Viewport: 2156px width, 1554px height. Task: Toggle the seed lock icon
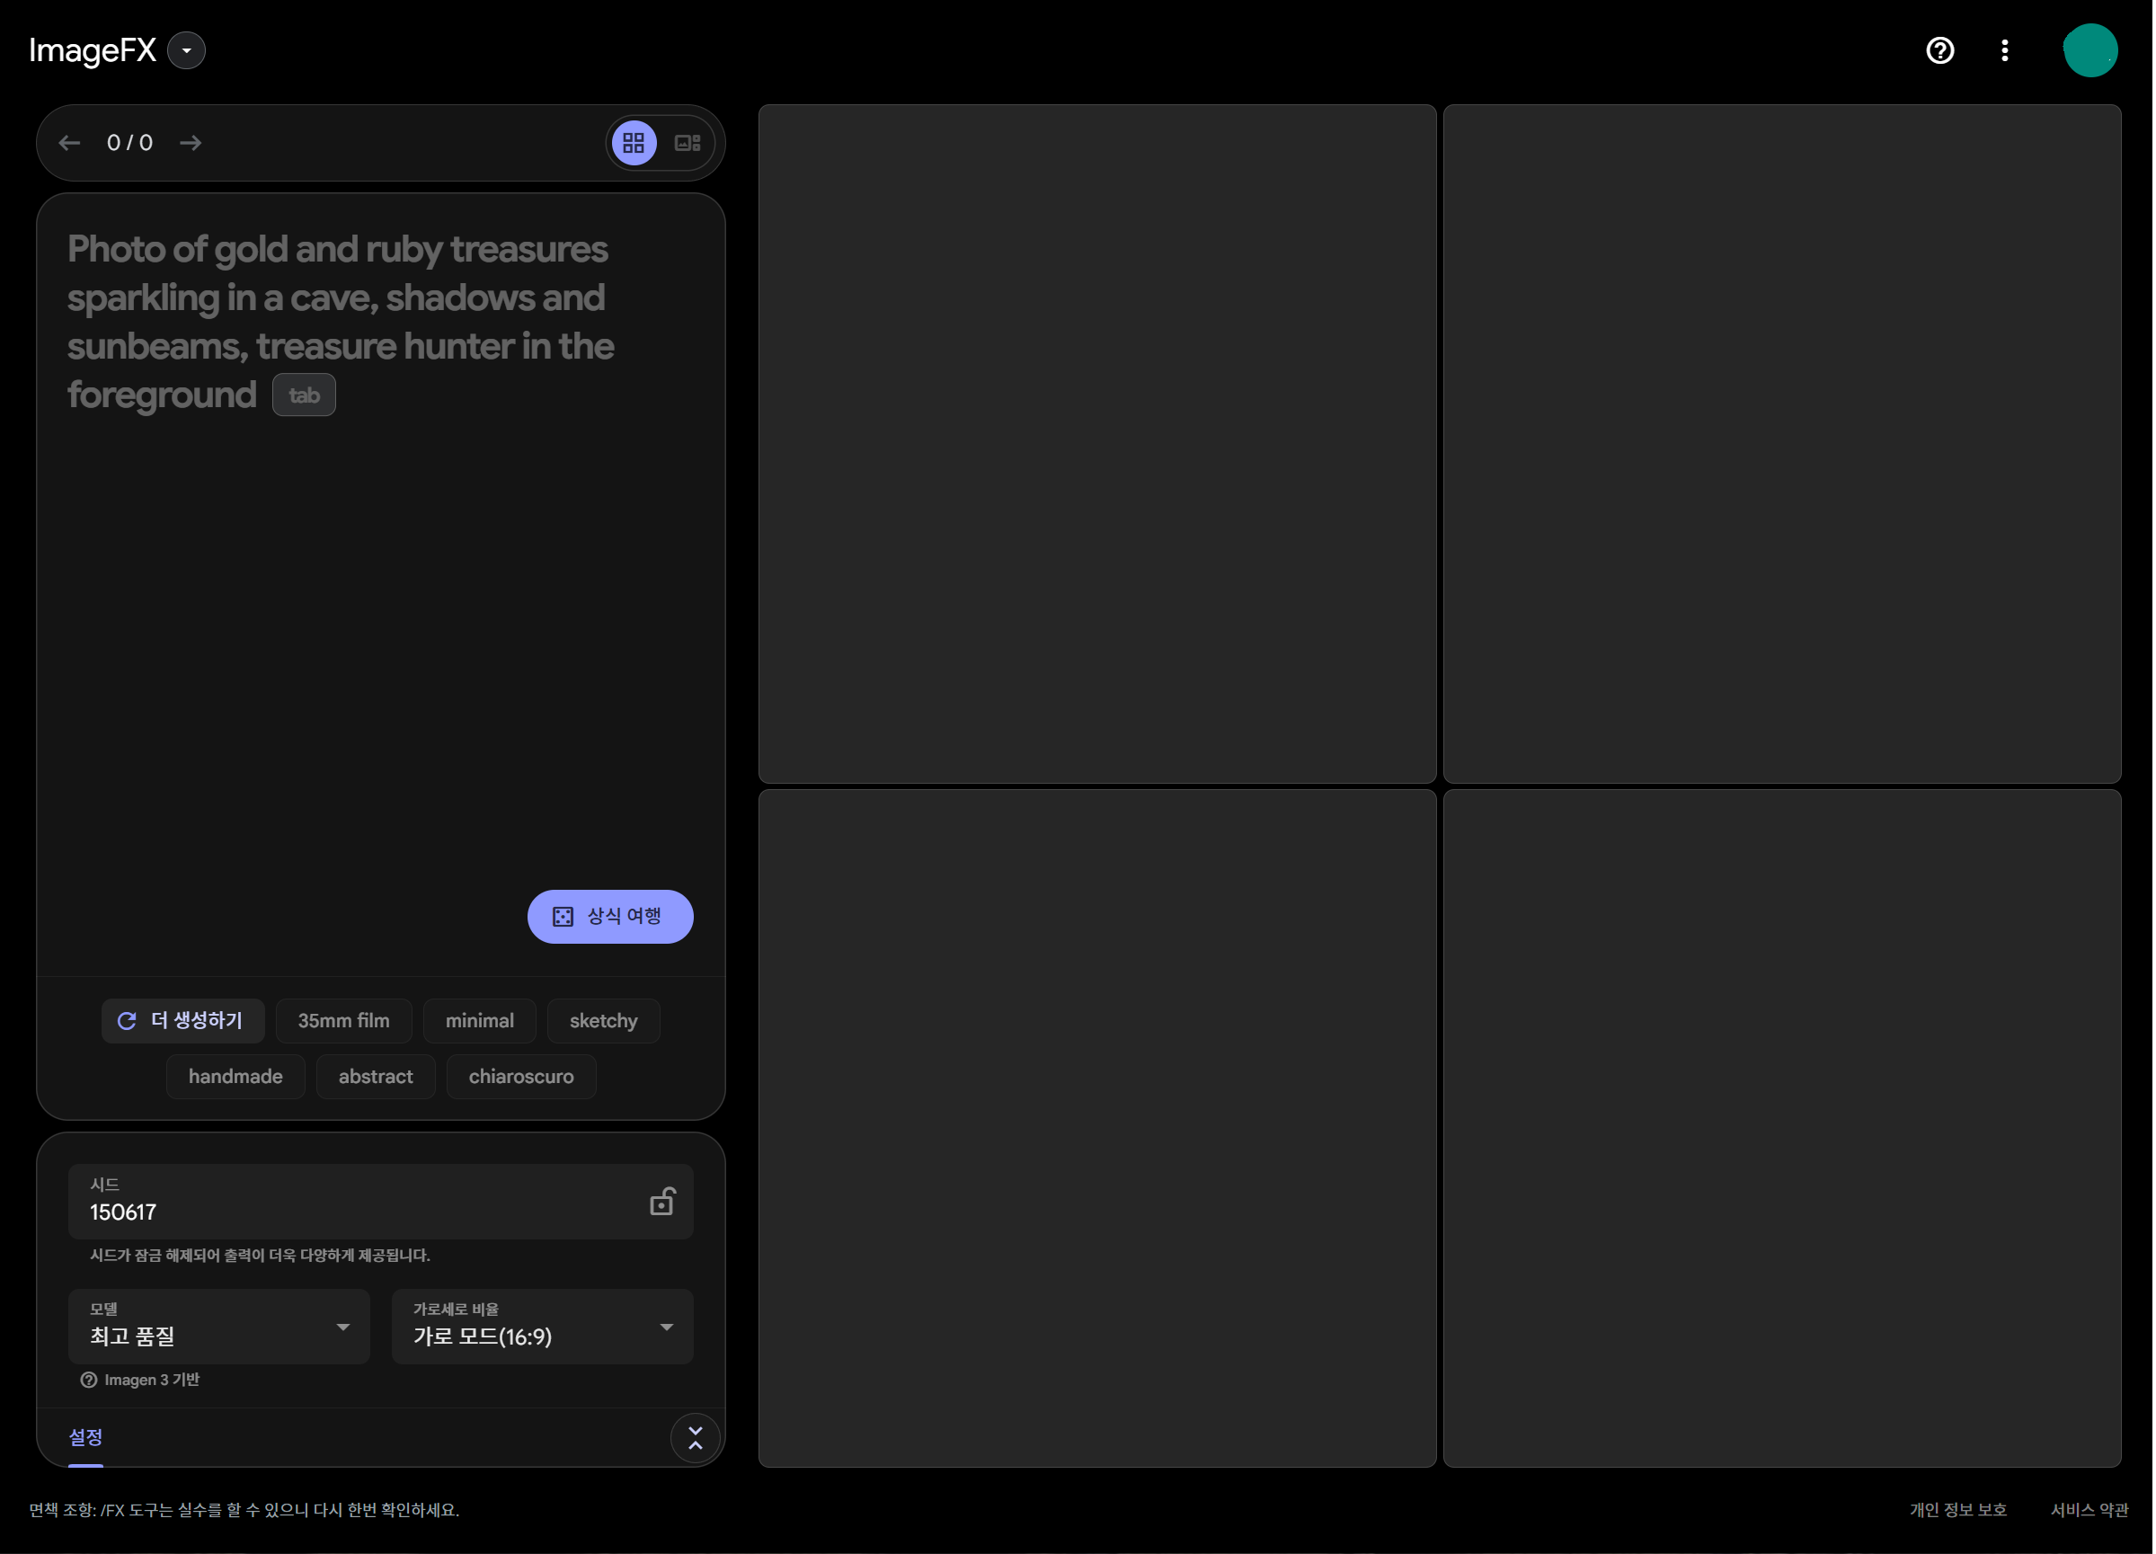tap(661, 1202)
